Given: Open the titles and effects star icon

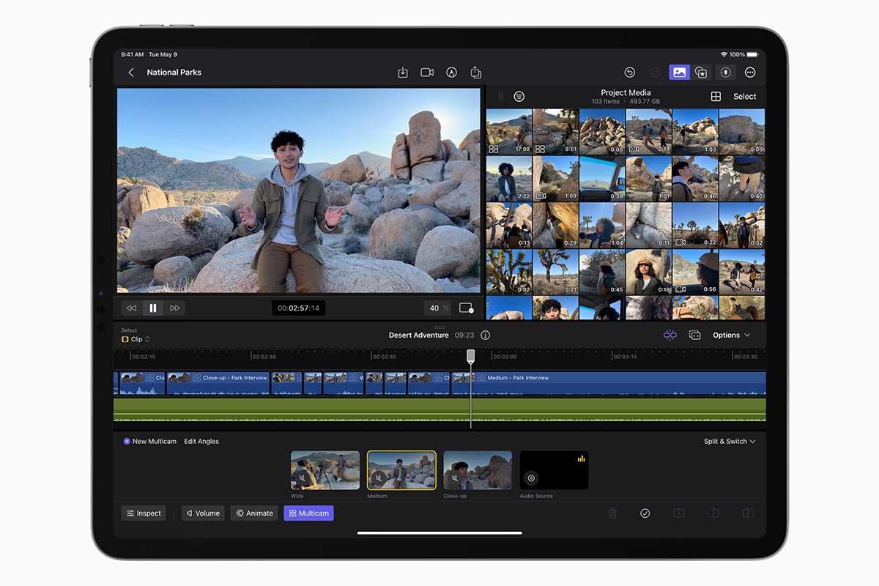Looking at the screenshot, I should tap(700, 73).
